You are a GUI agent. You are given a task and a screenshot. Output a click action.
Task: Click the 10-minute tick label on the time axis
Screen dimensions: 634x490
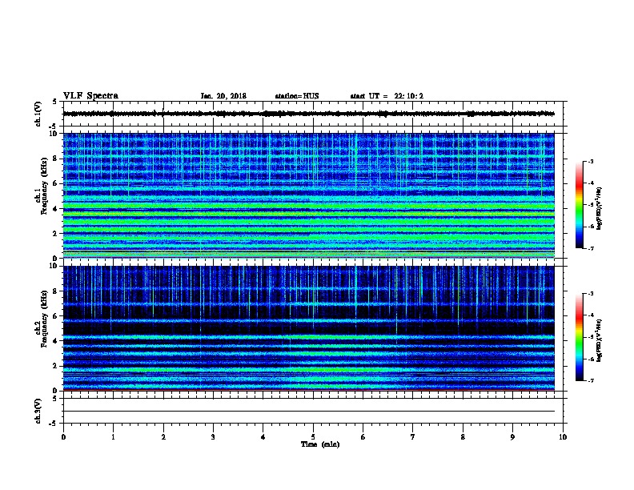pyautogui.click(x=563, y=437)
